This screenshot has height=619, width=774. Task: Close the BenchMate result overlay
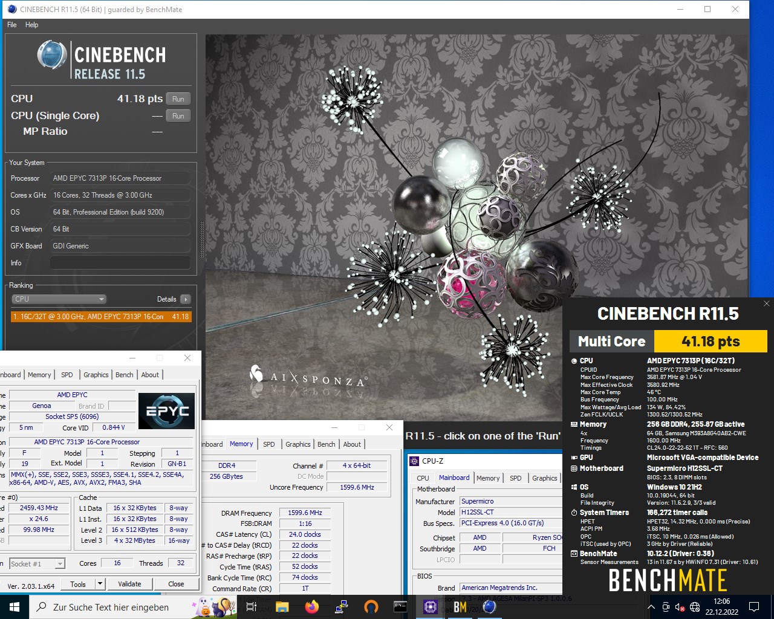(766, 303)
